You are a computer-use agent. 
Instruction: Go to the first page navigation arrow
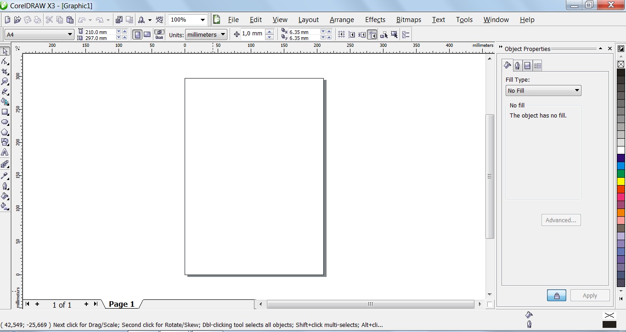pyautogui.click(x=28, y=304)
